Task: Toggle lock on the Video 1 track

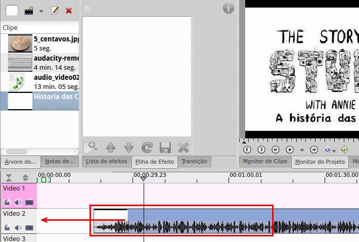Action: (x=8, y=203)
